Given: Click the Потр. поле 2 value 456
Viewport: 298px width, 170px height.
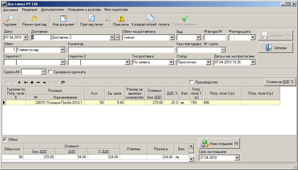Looking at the screenshot, I should coord(222,103).
